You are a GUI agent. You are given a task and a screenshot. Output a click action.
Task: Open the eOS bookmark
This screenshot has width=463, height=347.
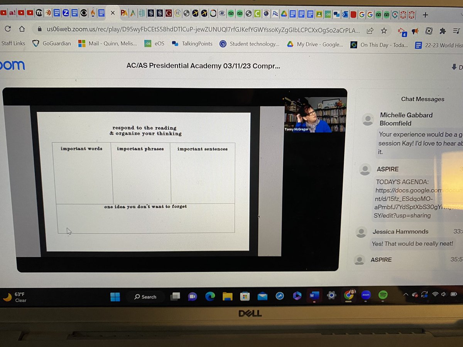pos(154,44)
